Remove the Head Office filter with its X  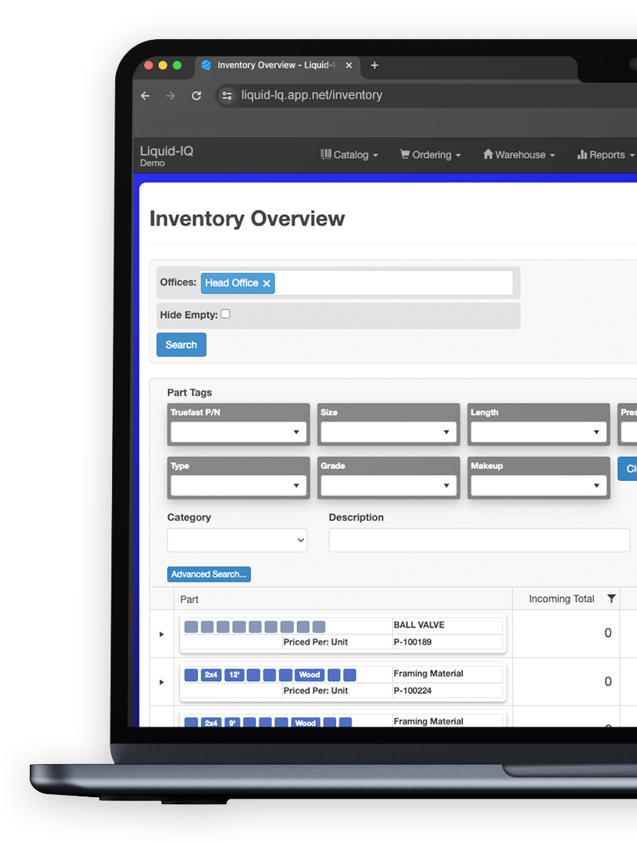tap(266, 283)
